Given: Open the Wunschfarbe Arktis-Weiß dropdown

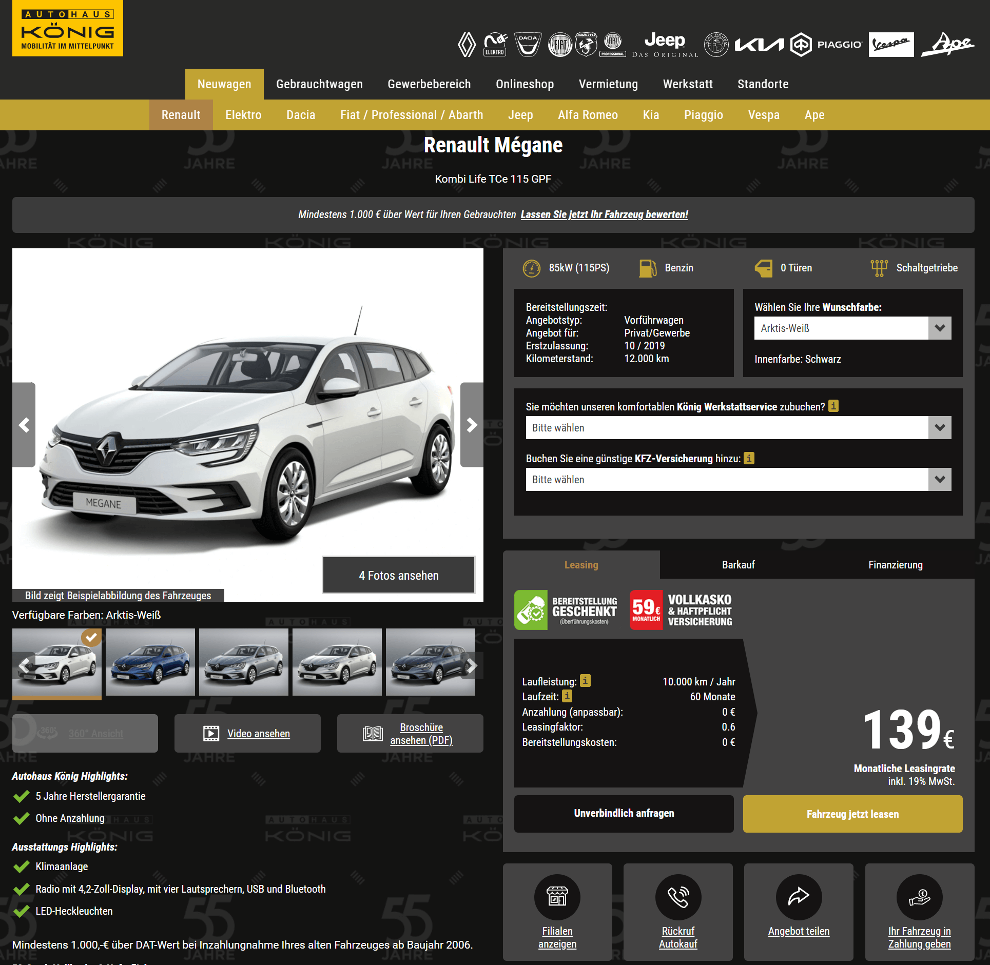Looking at the screenshot, I should pyautogui.click(x=852, y=328).
